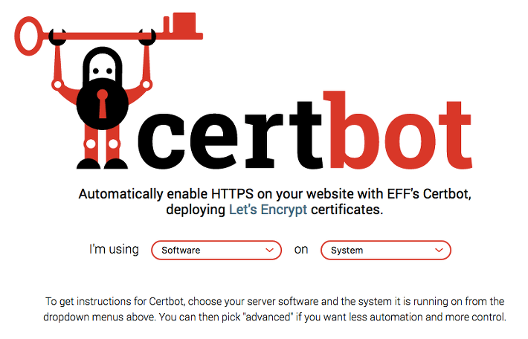
Task: Click the 'I'm using' label text
Action: click(114, 250)
